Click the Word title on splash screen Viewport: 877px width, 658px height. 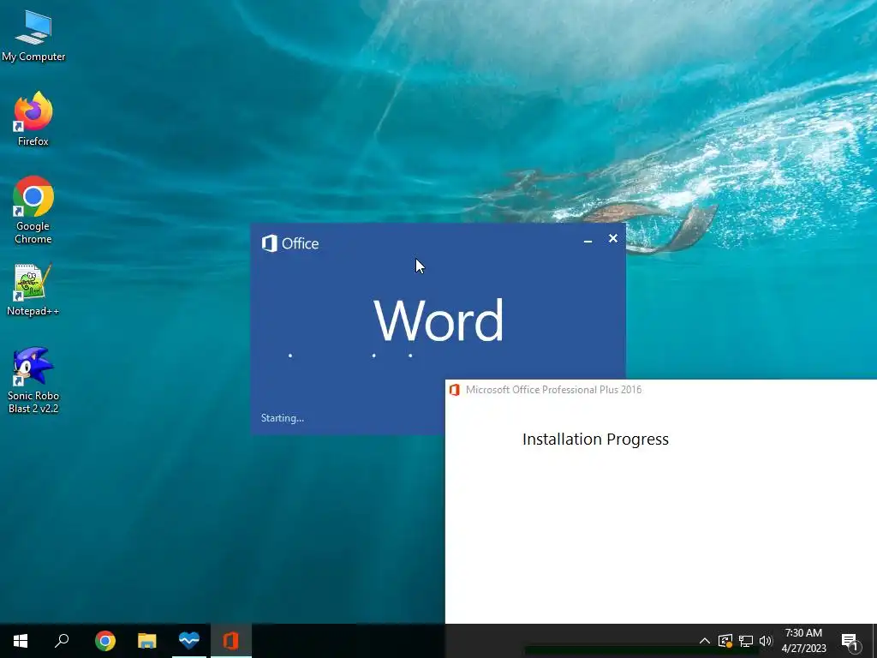[438, 320]
